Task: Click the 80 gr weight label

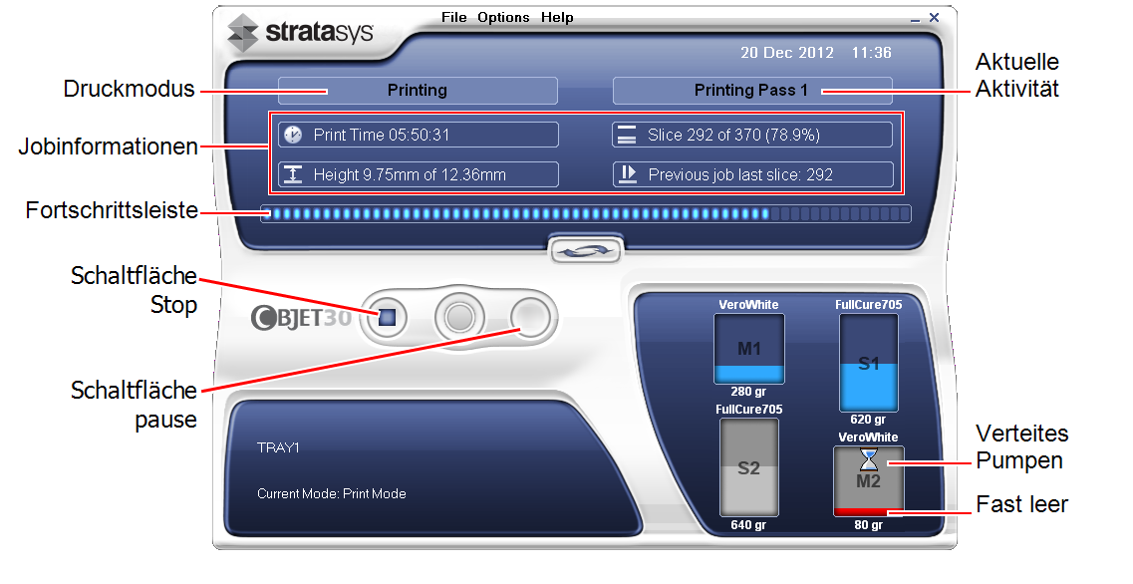Action: (x=868, y=525)
